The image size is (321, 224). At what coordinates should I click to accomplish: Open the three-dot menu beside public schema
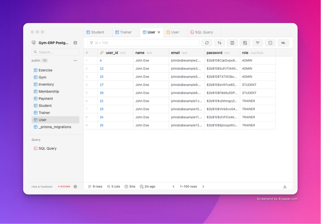[x=75, y=60]
